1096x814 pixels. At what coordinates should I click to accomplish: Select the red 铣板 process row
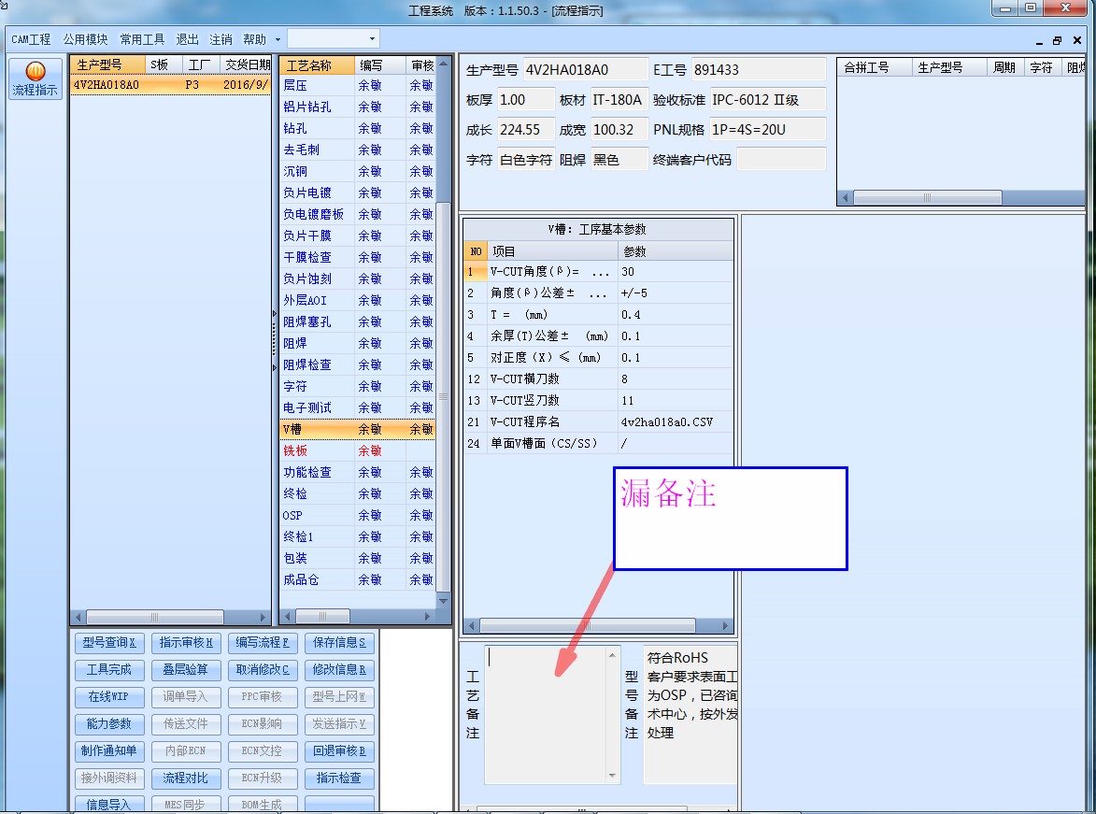[x=357, y=451]
